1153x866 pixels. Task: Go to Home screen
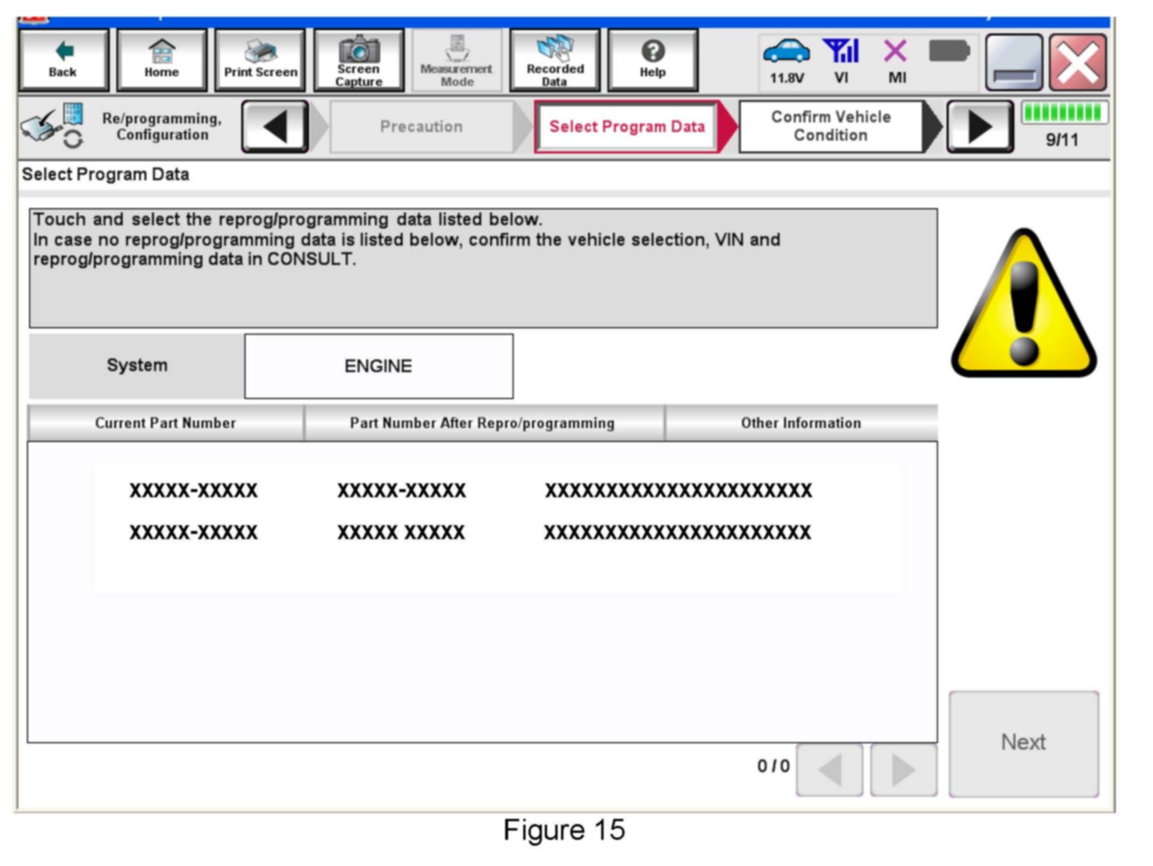point(161,60)
